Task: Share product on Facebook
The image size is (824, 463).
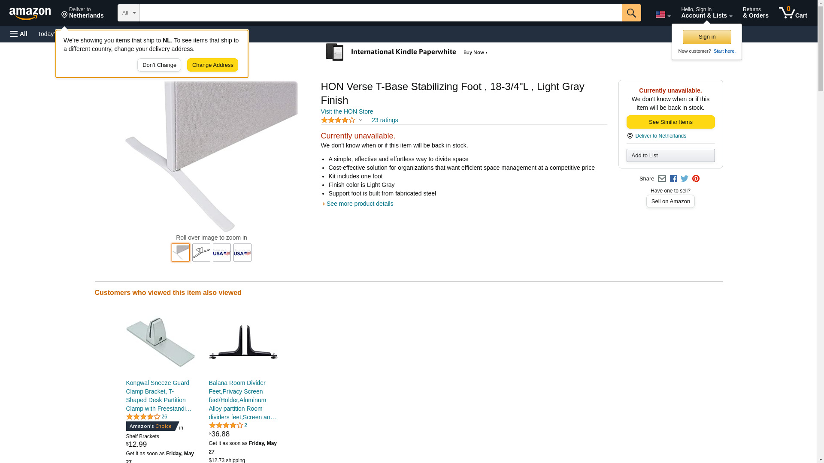Action: pyautogui.click(x=673, y=179)
